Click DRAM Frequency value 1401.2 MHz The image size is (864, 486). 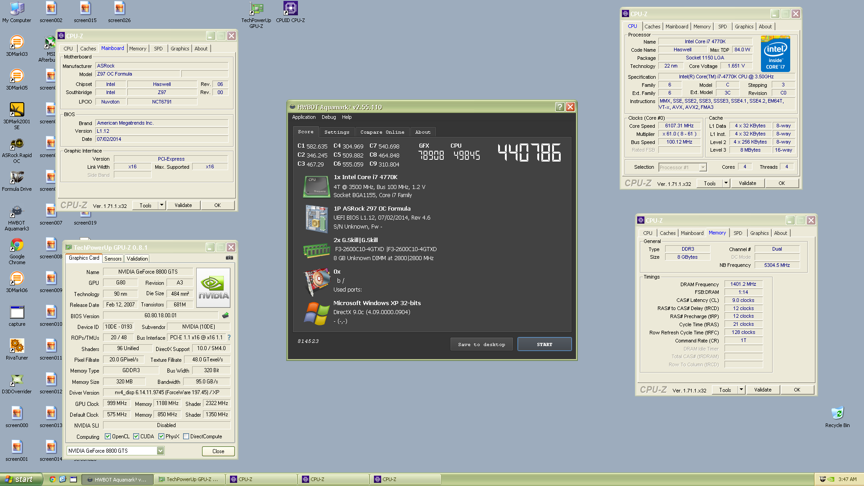(743, 284)
